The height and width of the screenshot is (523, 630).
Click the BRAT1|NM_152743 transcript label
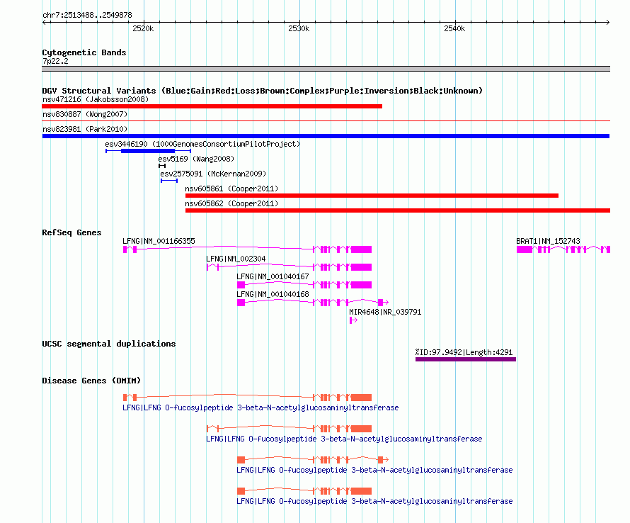click(548, 241)
